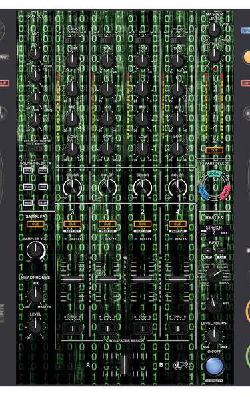Click the COLOR knob above channel 2
Screen dimensions: 250x397
click(143, 188)
